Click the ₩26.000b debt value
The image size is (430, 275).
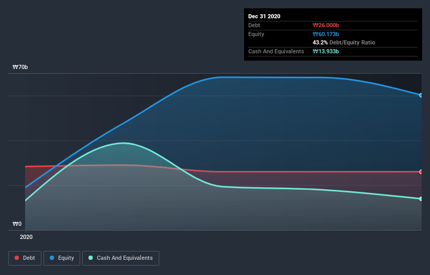(326, 25)
